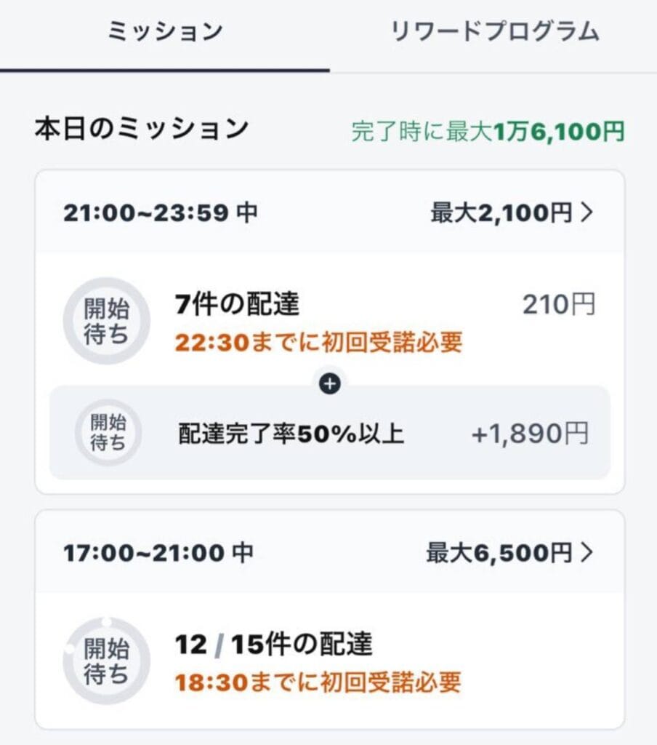Tap the 最大2,100円 reward label
The image size is (657, 745).
pyautogui.click(x=501, y=212)
